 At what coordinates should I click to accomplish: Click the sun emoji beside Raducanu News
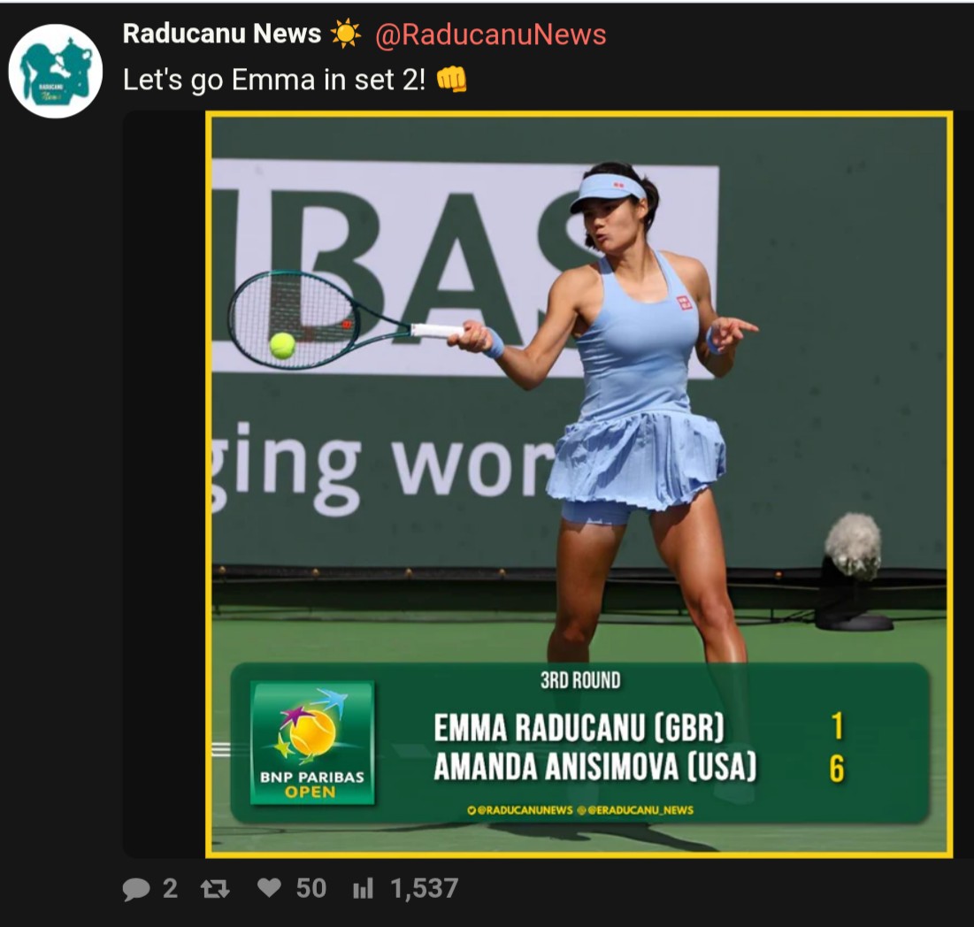345,34
